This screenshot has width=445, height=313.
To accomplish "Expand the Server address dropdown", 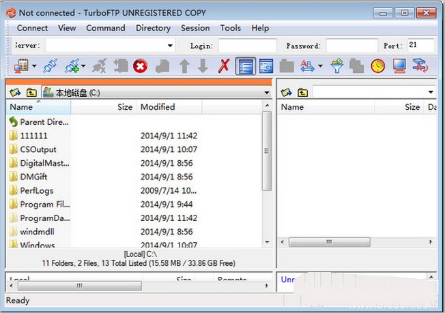I will [170, 46].
